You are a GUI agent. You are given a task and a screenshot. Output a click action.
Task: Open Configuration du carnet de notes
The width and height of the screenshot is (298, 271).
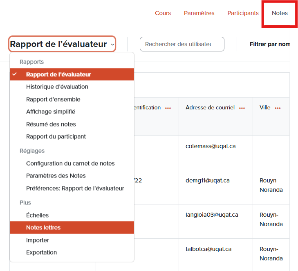click(x=70, y=163)
